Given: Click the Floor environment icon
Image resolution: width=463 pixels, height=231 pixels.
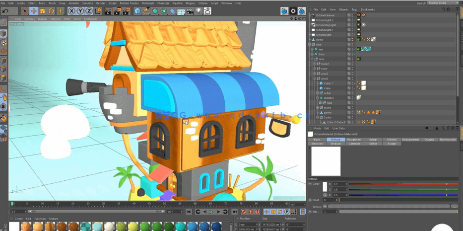Looking at the screenshot, I should [181, 11].
